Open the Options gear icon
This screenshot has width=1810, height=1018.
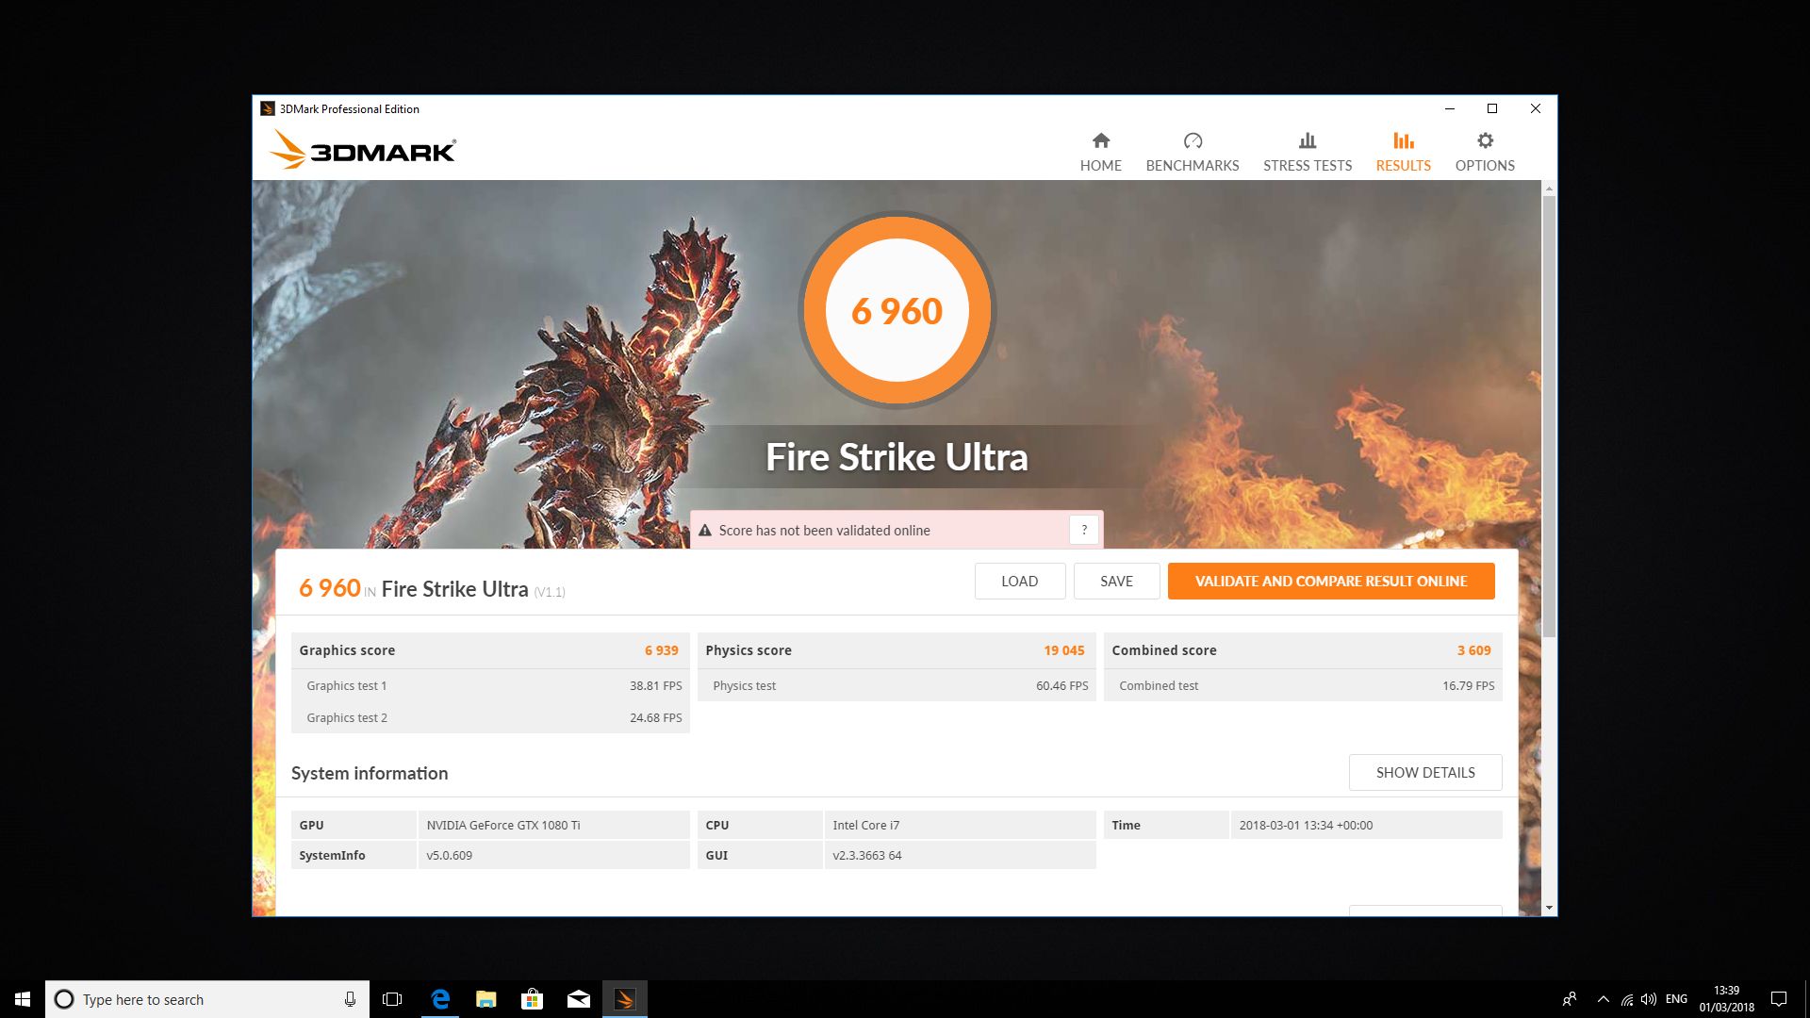pyautogui.click(x=1485, y=141)
